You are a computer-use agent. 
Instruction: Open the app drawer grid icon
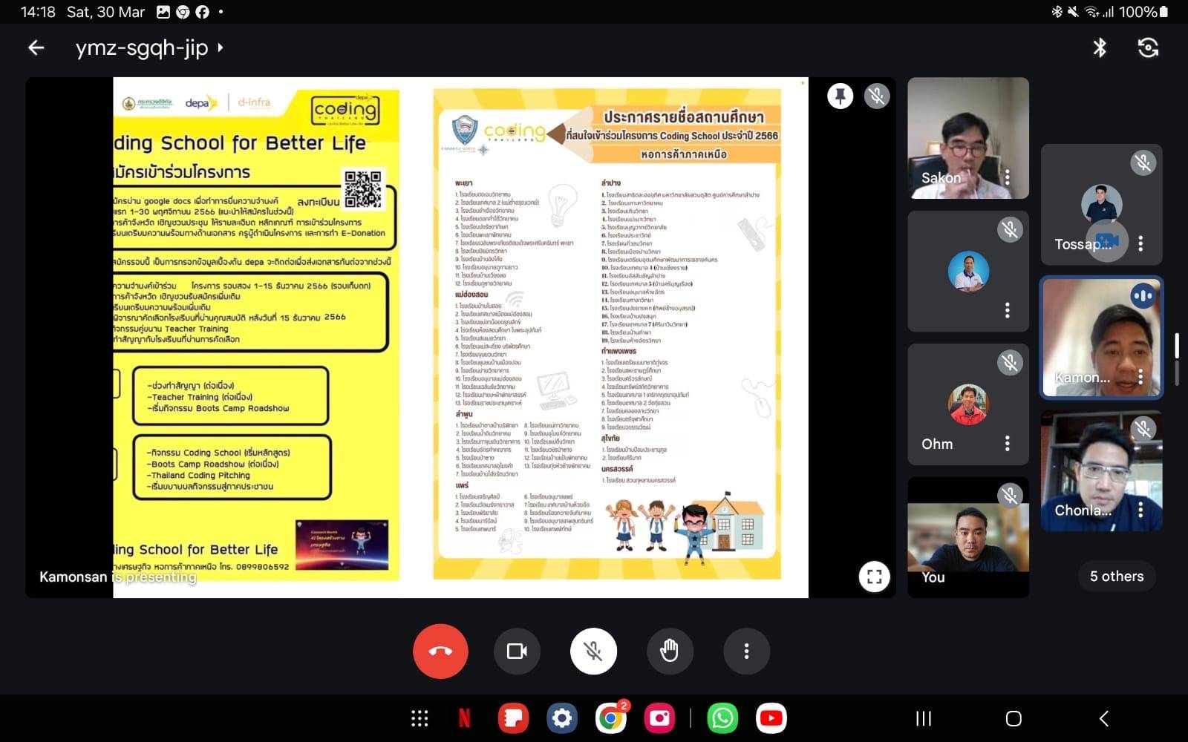point(420,718)
